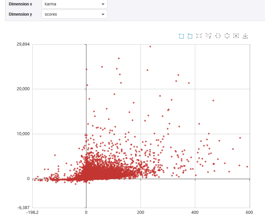
Task: Click the x-axis label 200
Action: (x=140, y=212)
